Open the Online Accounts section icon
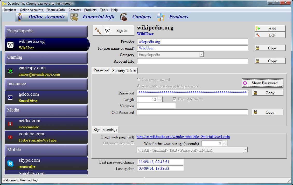293x185 pixels. point(20,17)
